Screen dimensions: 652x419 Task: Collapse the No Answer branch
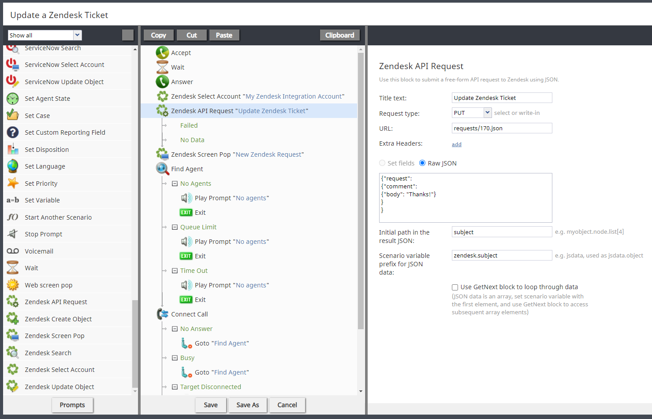click(x=175, y=329)
